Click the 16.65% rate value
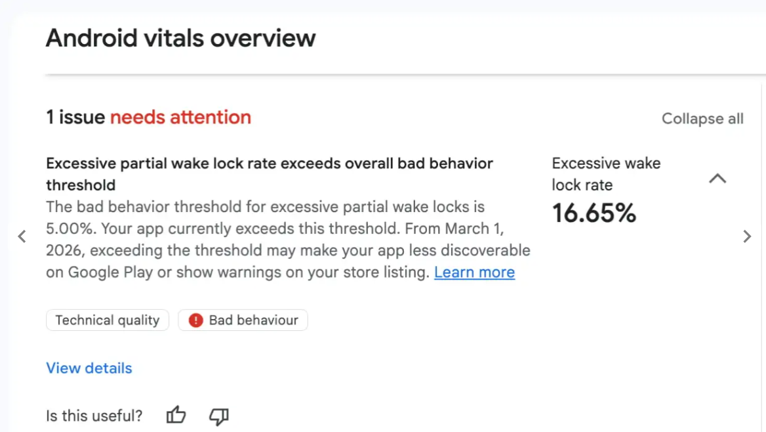Screen dimensions: 766x432 (594, 213)
